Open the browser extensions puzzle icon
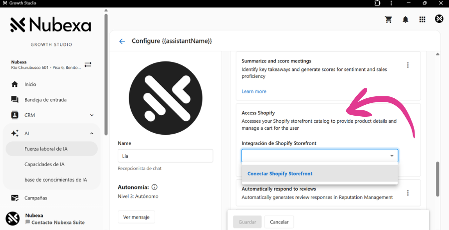The width and height of the screenshot is (449, 230). pos(378,3)
